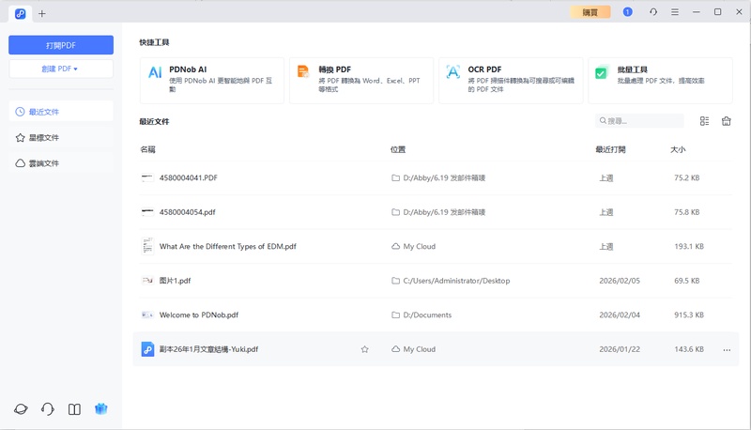This screenshot has height=430, width=751.
Task: Click the orange convert PDF icon
Action: tap(303, 72)
